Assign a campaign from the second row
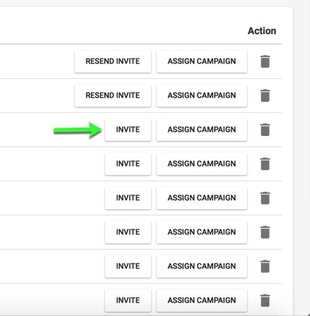The image size is (310, 316). tap(202, 96)
